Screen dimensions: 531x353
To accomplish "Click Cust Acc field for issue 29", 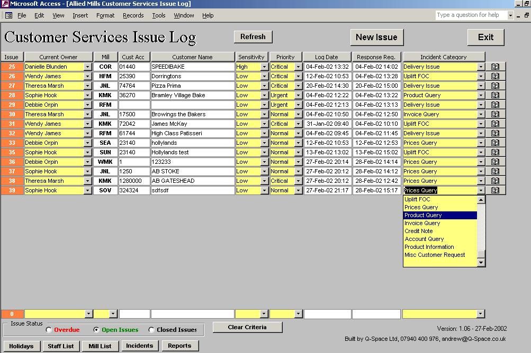I will click(134, 105).
